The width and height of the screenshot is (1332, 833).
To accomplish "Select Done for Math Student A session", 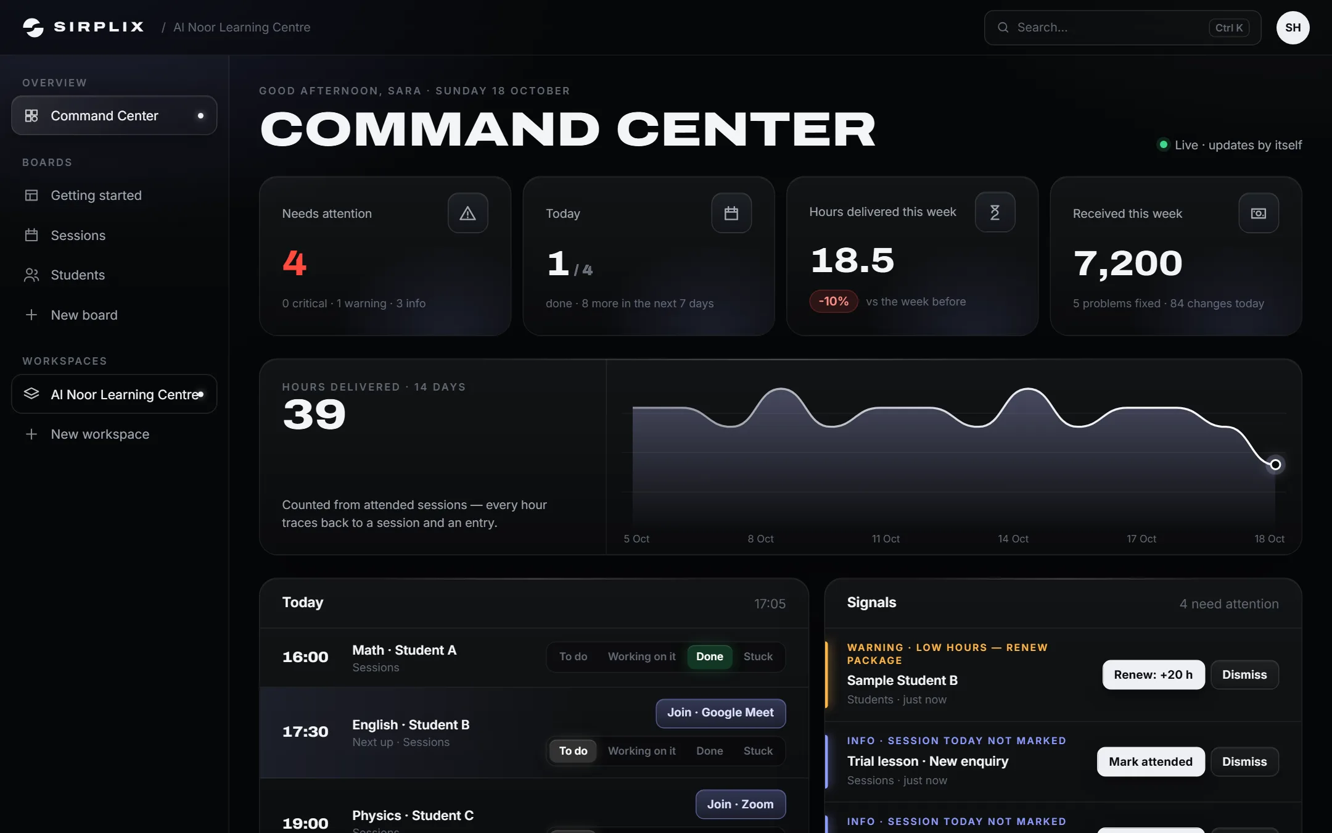I will coord(709,657).
